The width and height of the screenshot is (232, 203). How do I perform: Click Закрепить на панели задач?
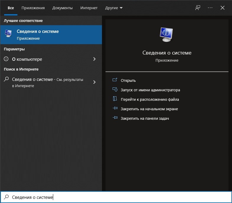pyautogui.click(x=145, y=118)
